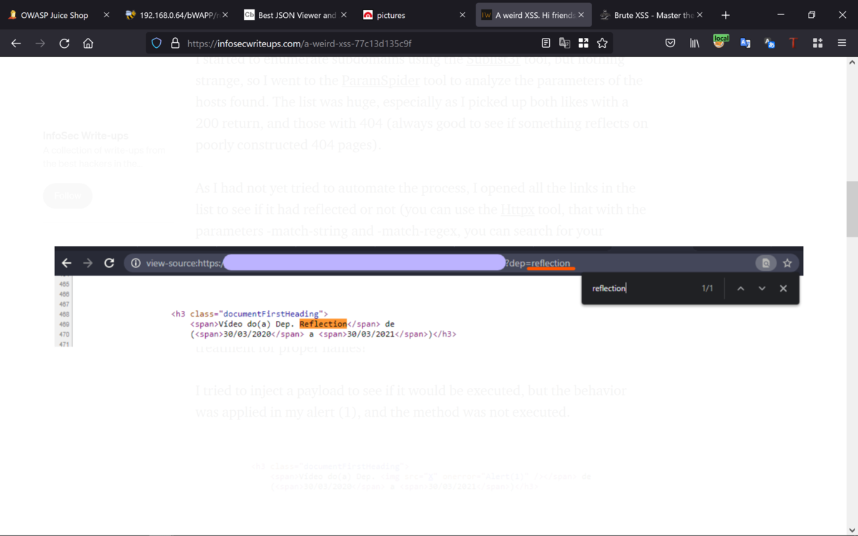Image resolution: width=858 pixels, height=536 pixels.
Task: Open a new browser tab
Action: [x=726, y=14]
